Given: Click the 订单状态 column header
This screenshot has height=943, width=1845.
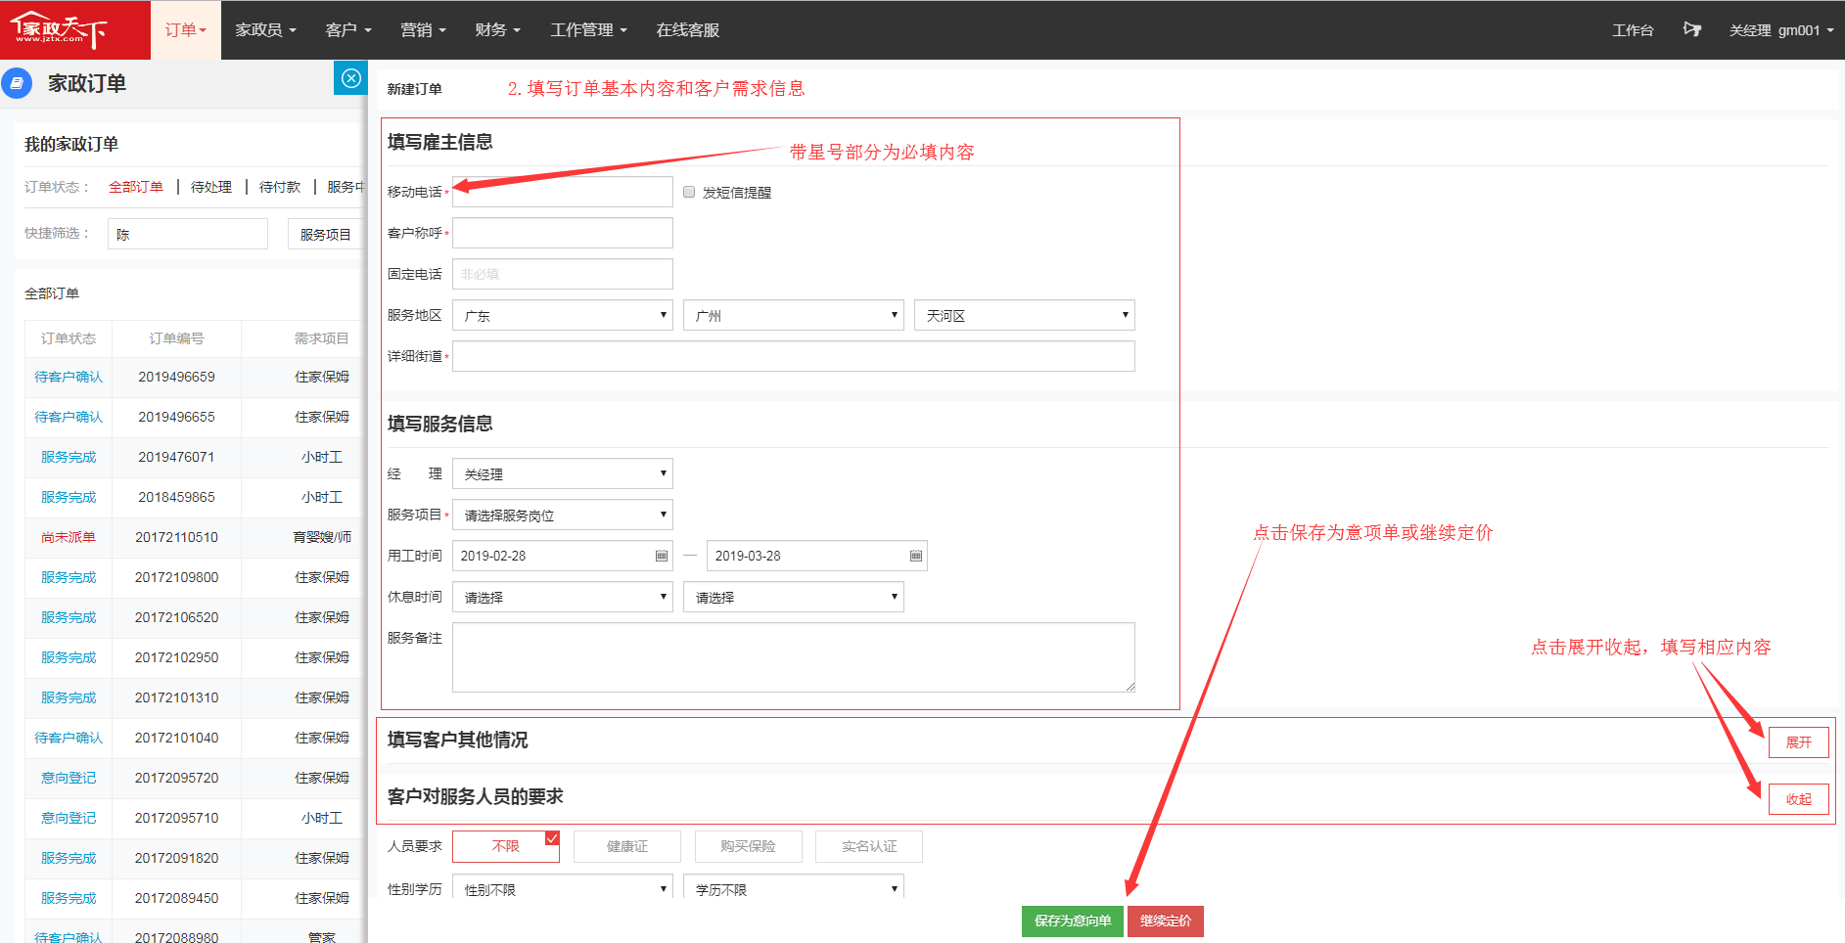Looking at the screenshot, I should [x=69, y=338].
